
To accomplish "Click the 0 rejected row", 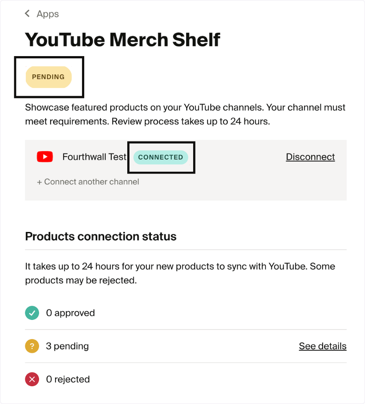I will [x=68, y=379].
